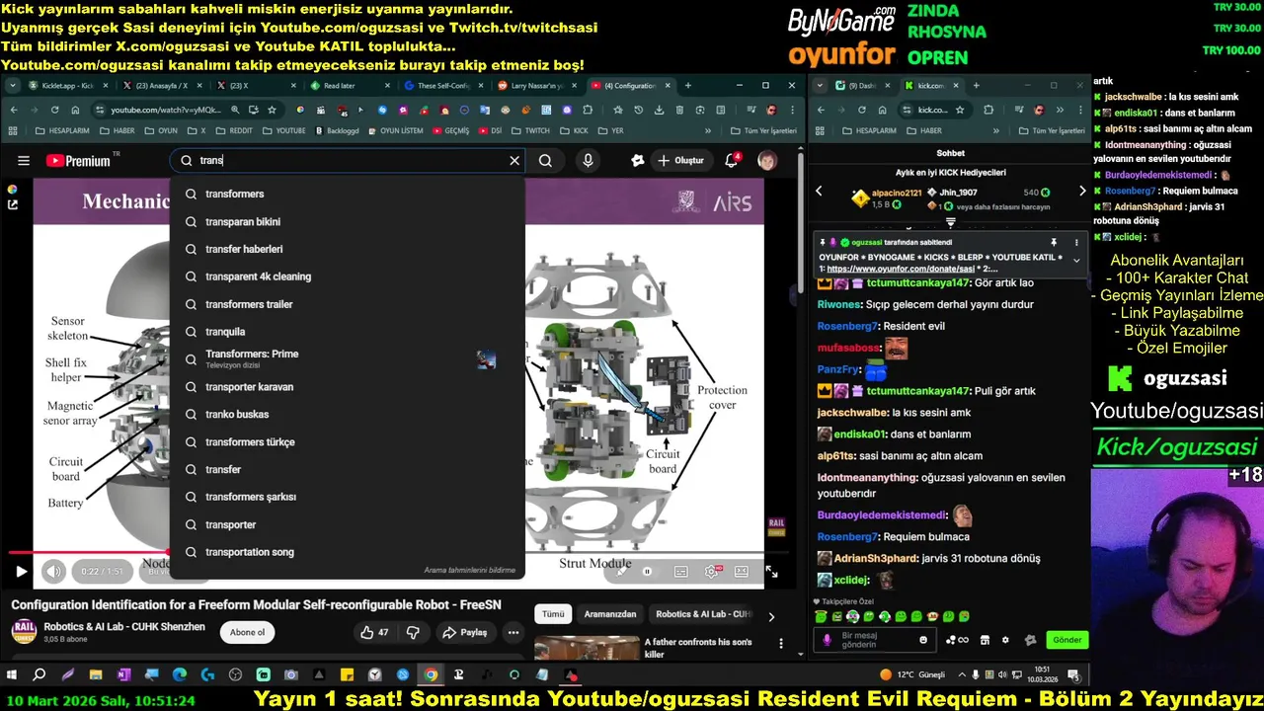Show next filter chips with arrow
The height and width of the screenshot is (711, 1264).
pos(771,616)
